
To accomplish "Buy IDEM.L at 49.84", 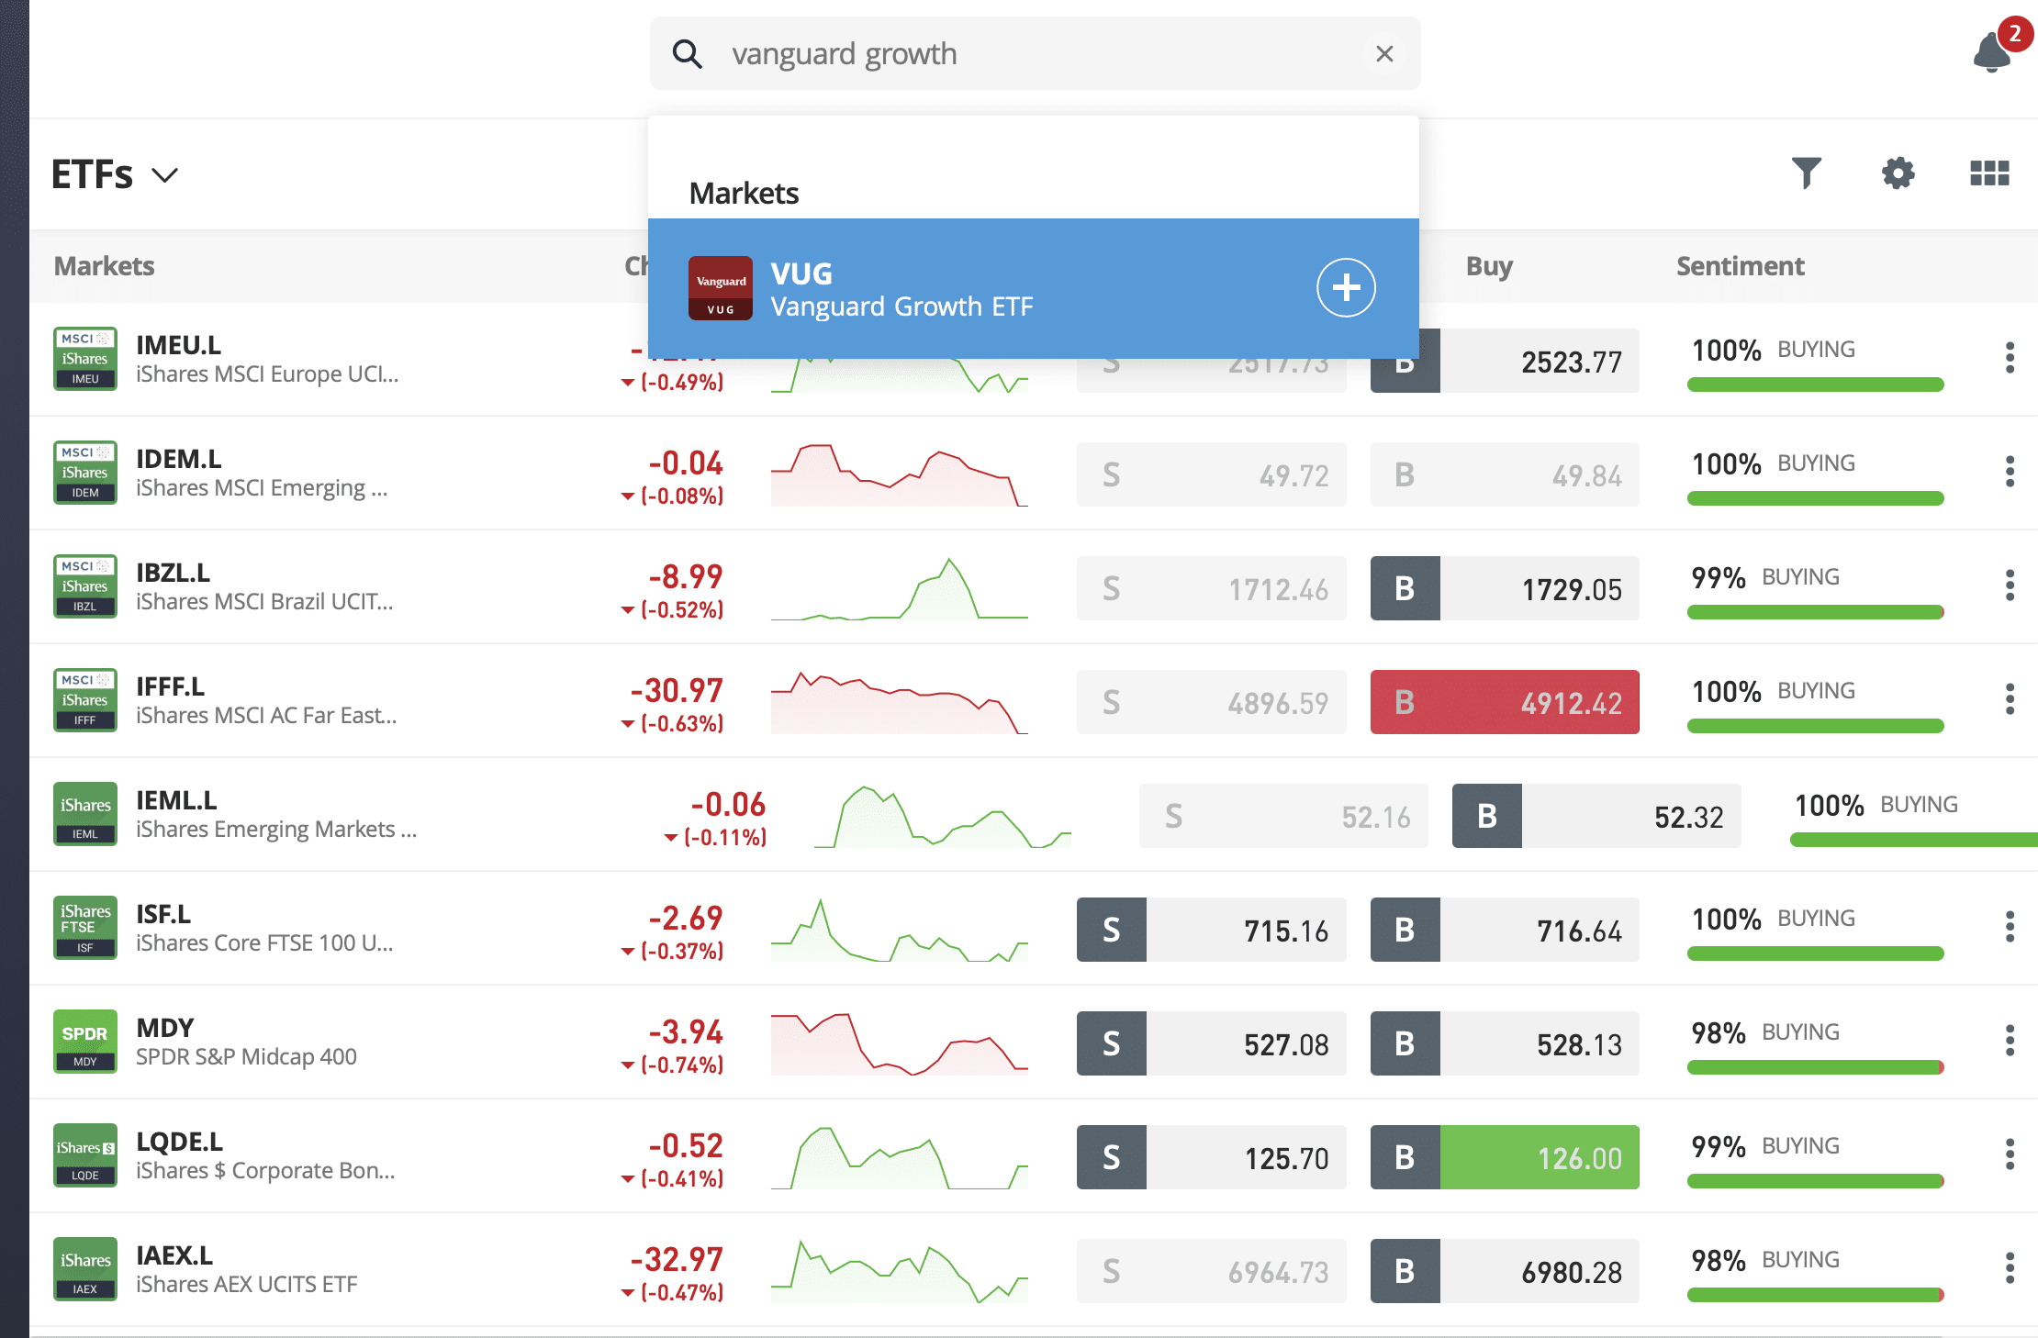I will tap(1505, 474).
